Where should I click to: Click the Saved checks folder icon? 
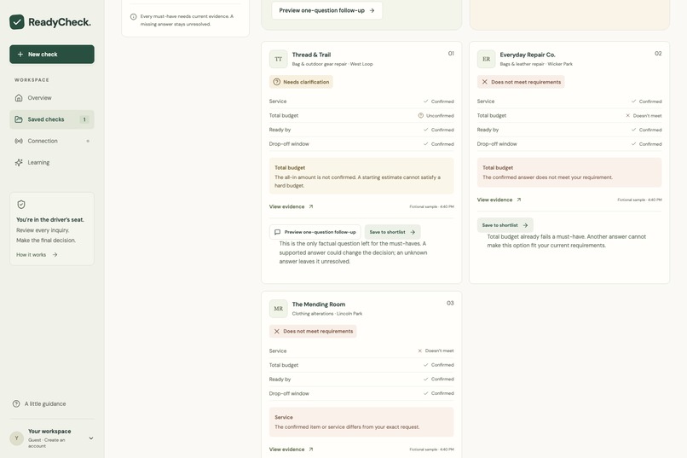coord(19,119)
